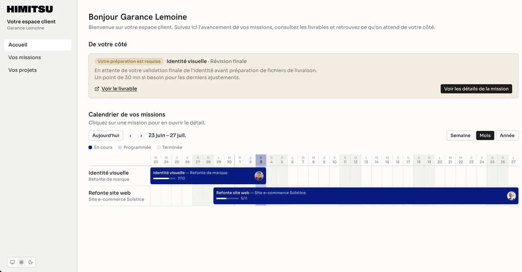Viewport: 522px width, 272px height.
Task: Select the dark theme moon icon
Action: click(x=31, y=262)
